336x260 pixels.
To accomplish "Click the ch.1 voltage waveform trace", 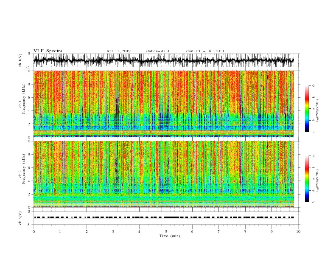I will [x=164, y=60].
